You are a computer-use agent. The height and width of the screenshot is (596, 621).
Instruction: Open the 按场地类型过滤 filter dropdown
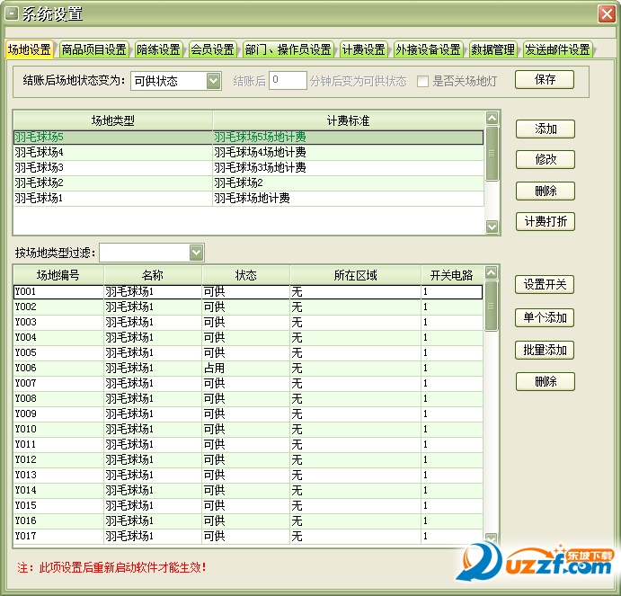196,252
